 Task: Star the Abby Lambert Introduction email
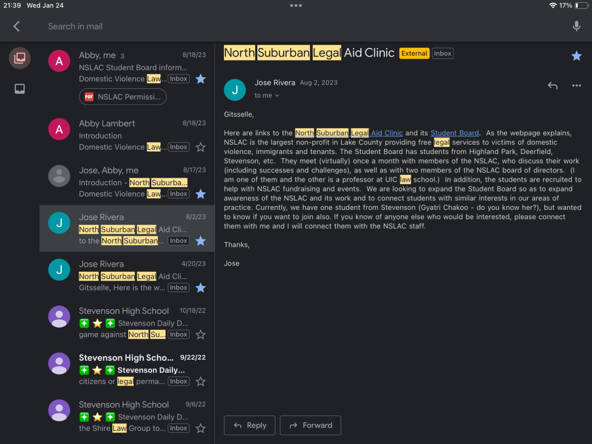pyautogui.click(x=201, y=147)
